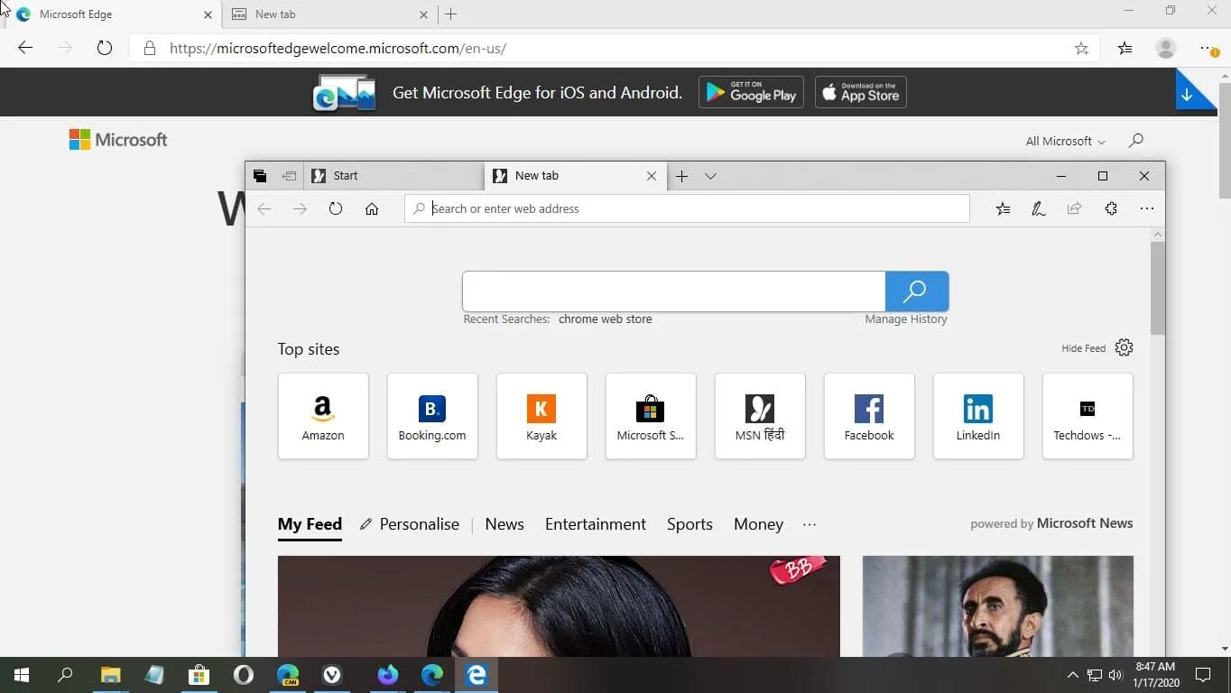Screen dimensions: 1231x693
Task: Click recent search chrome web store
Action: [x=605, y=319]
